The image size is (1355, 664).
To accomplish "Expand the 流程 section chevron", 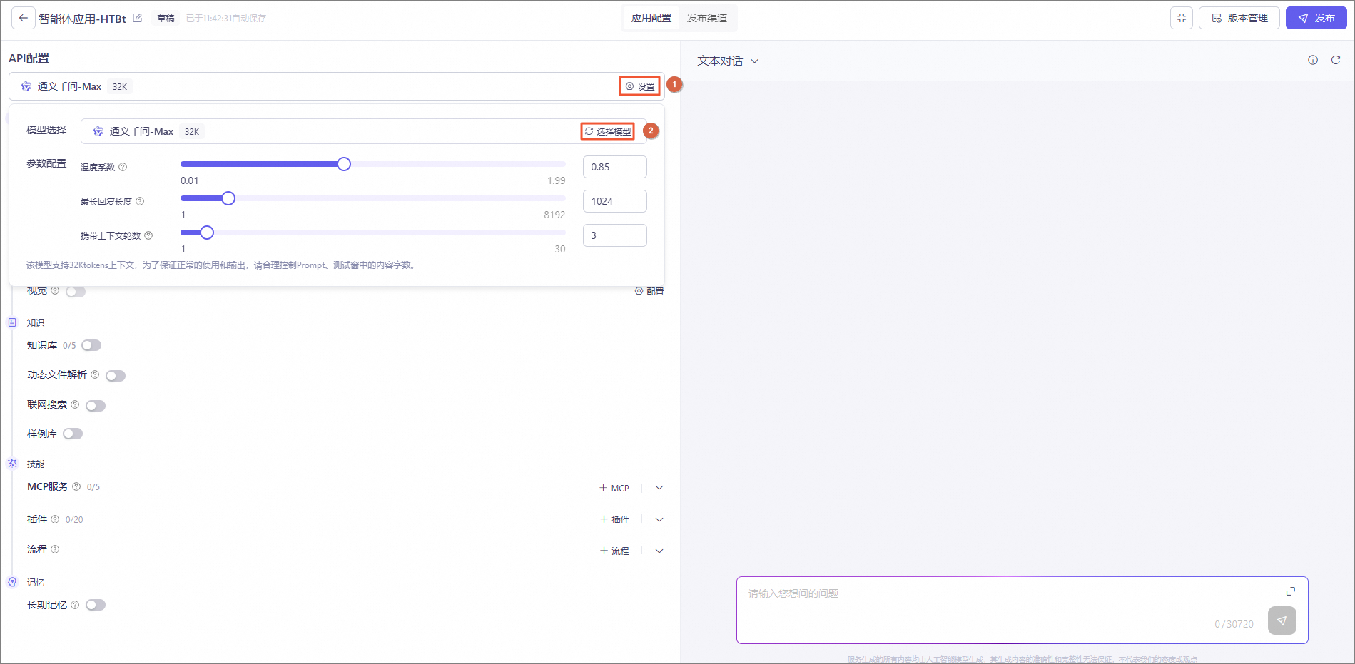I will (659, 551).
